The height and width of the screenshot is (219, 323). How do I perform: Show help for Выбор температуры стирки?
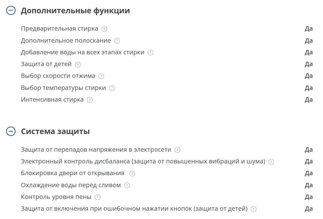[112, 88]
